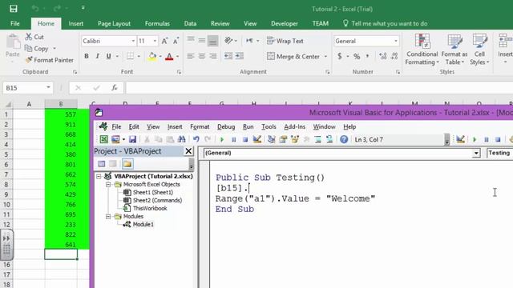Click the Orientation text angle icon
The width and height of the screenshot is (513, 288).
[x=228, y=41]
